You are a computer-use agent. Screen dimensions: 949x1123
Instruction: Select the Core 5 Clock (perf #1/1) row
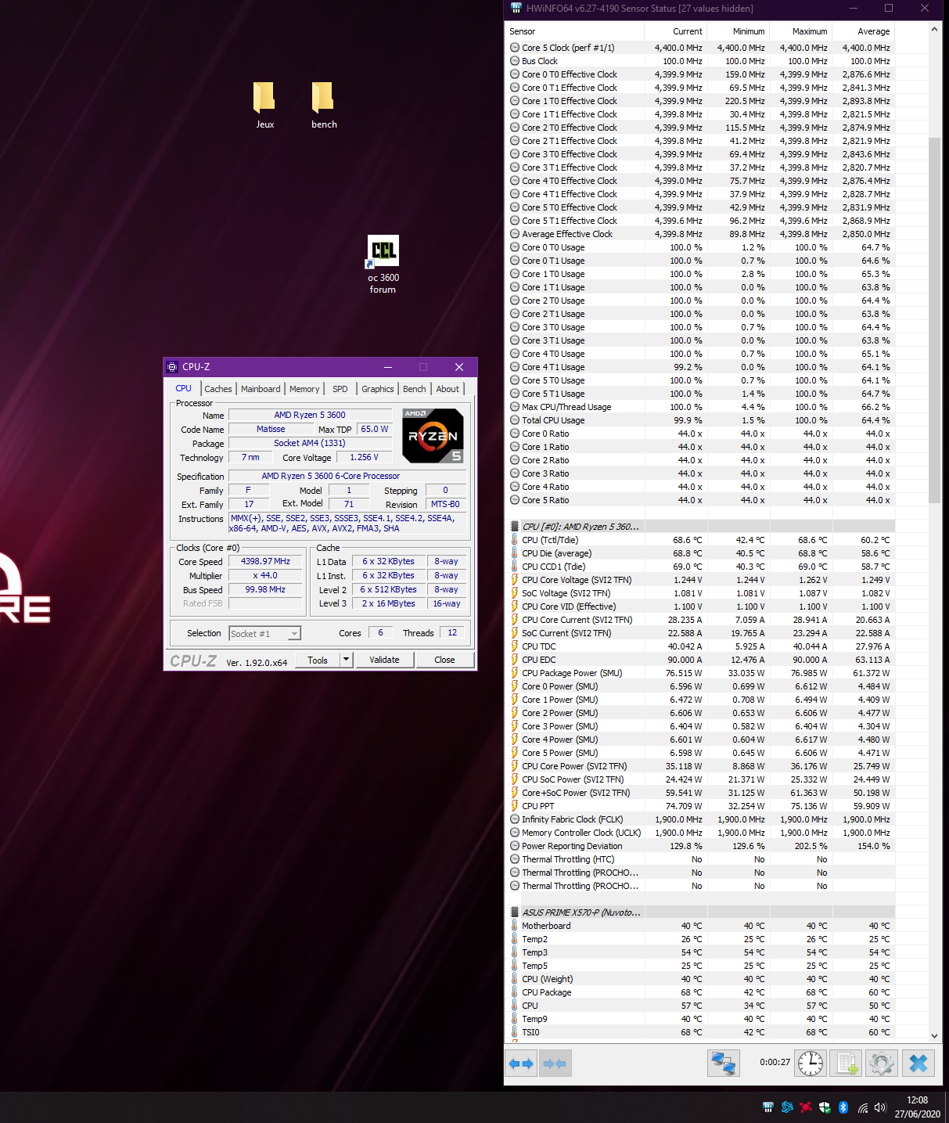700,48
